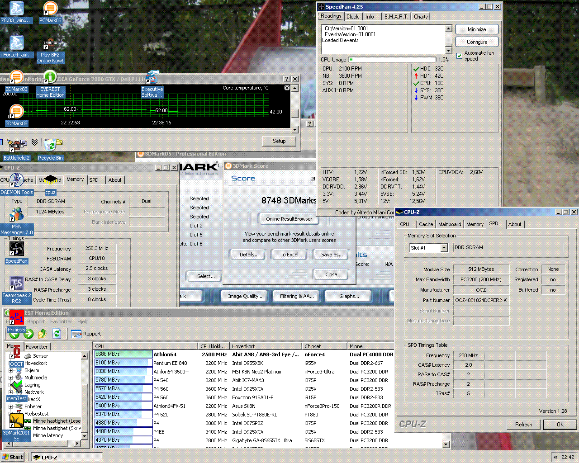This screenshot has width=579, height=463.
Task: Click the CPU-Z taskbar button
Action: point(66,457)
